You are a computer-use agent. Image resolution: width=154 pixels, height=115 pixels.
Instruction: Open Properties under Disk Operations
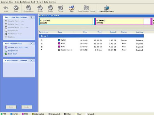click(x=11, y=51)
